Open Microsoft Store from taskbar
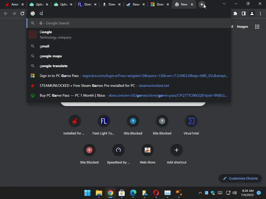Viewport: 266px width, 199px height. [x=122, y=193]
